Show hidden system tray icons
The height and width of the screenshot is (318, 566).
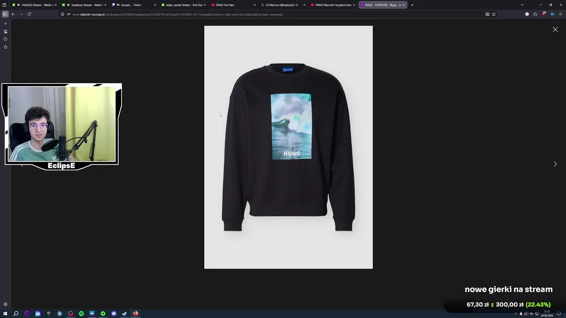(x=516, y=314)
